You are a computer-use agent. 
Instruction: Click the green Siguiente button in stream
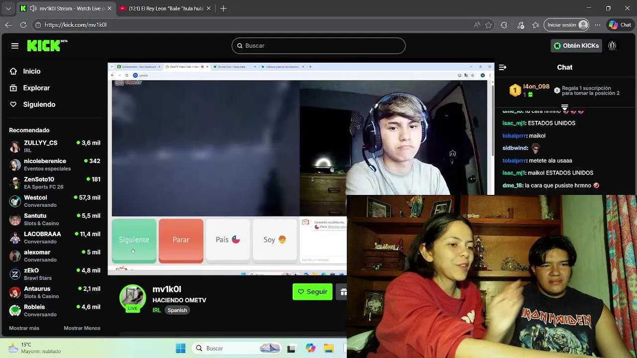(x=134, y=240)
